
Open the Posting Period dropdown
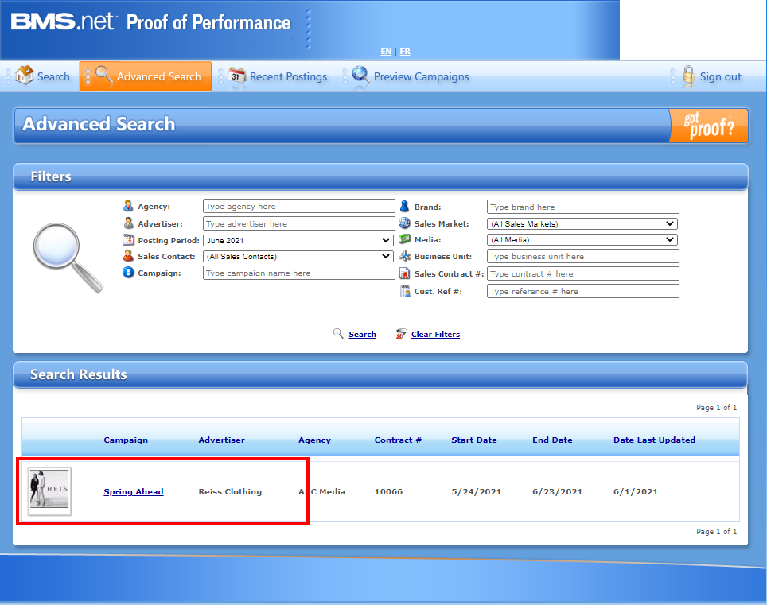tap(298, 240)
